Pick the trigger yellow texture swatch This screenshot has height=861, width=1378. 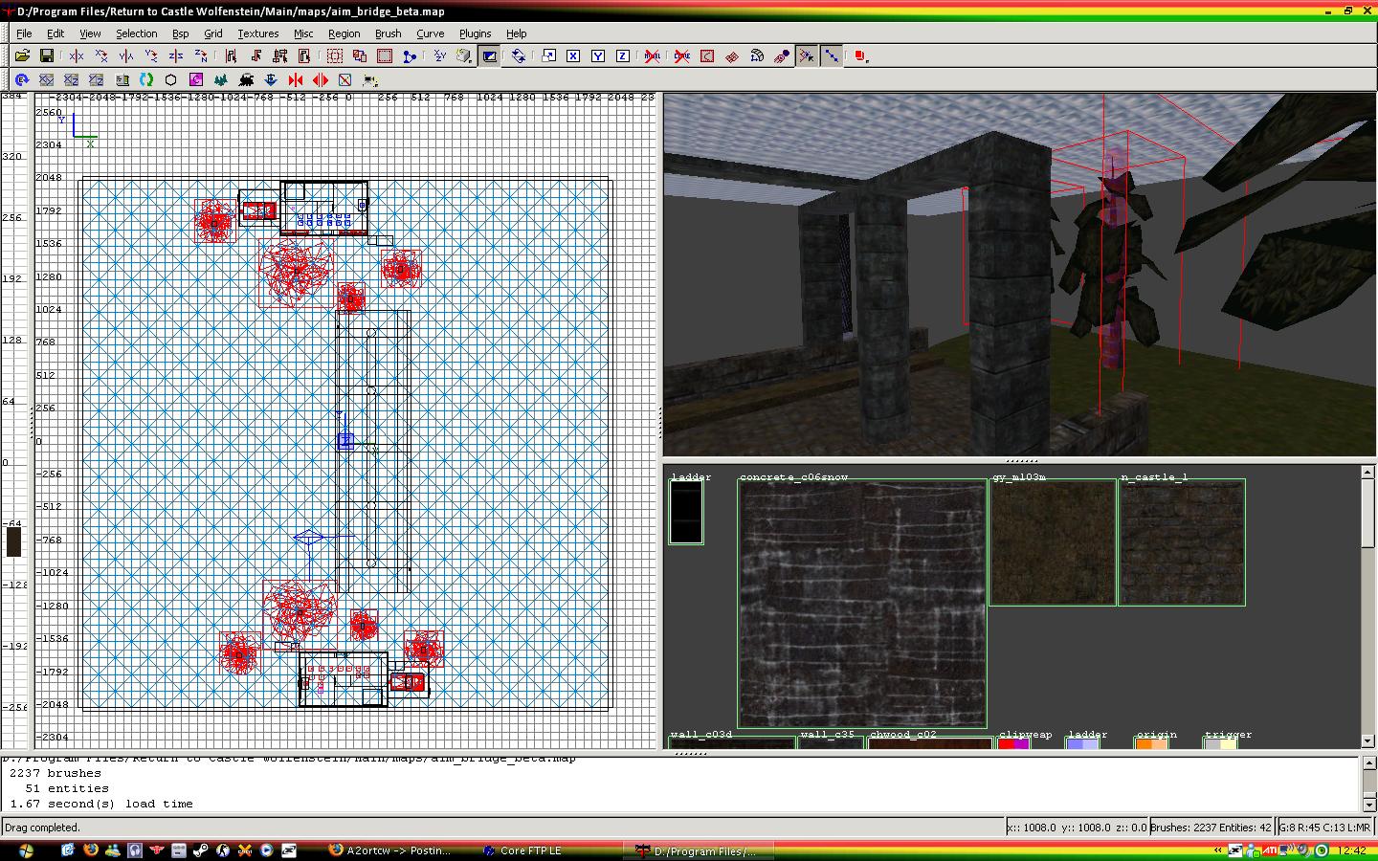(1220, 743)
